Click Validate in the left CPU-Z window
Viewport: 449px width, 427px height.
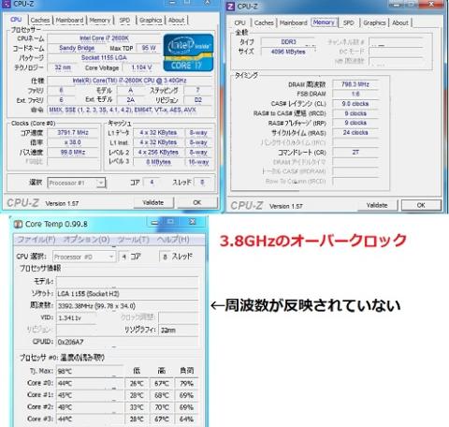[153, 202]
